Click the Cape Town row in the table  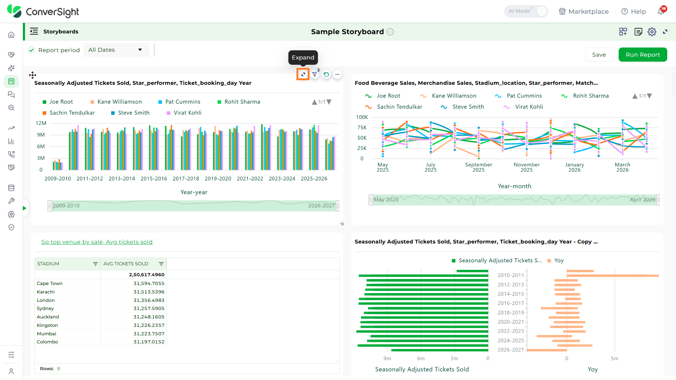point(100,283)
